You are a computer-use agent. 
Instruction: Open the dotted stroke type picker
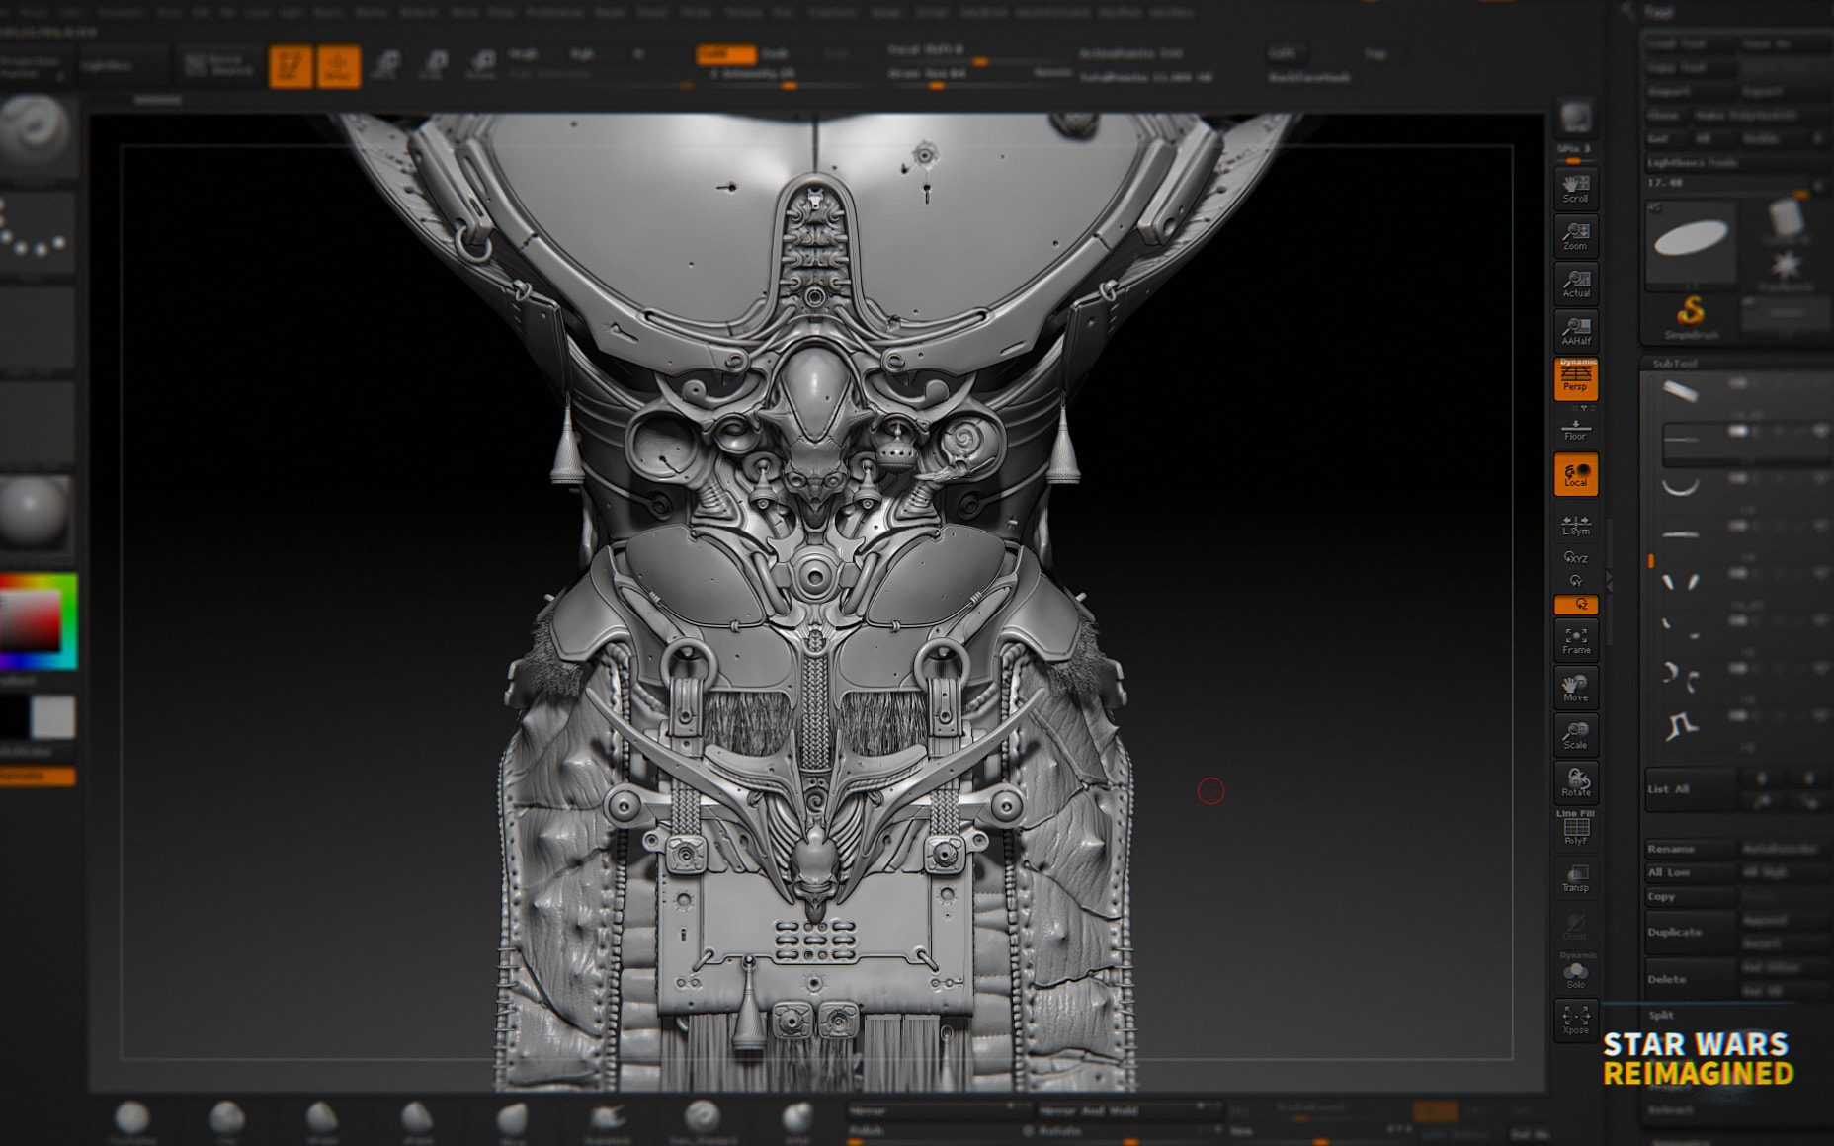[37, 232]
